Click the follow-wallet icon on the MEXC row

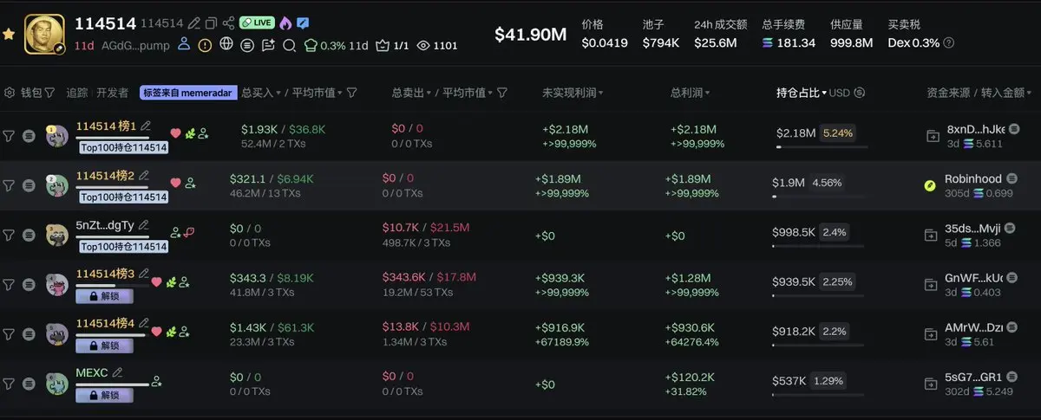(x=156, y=380)
